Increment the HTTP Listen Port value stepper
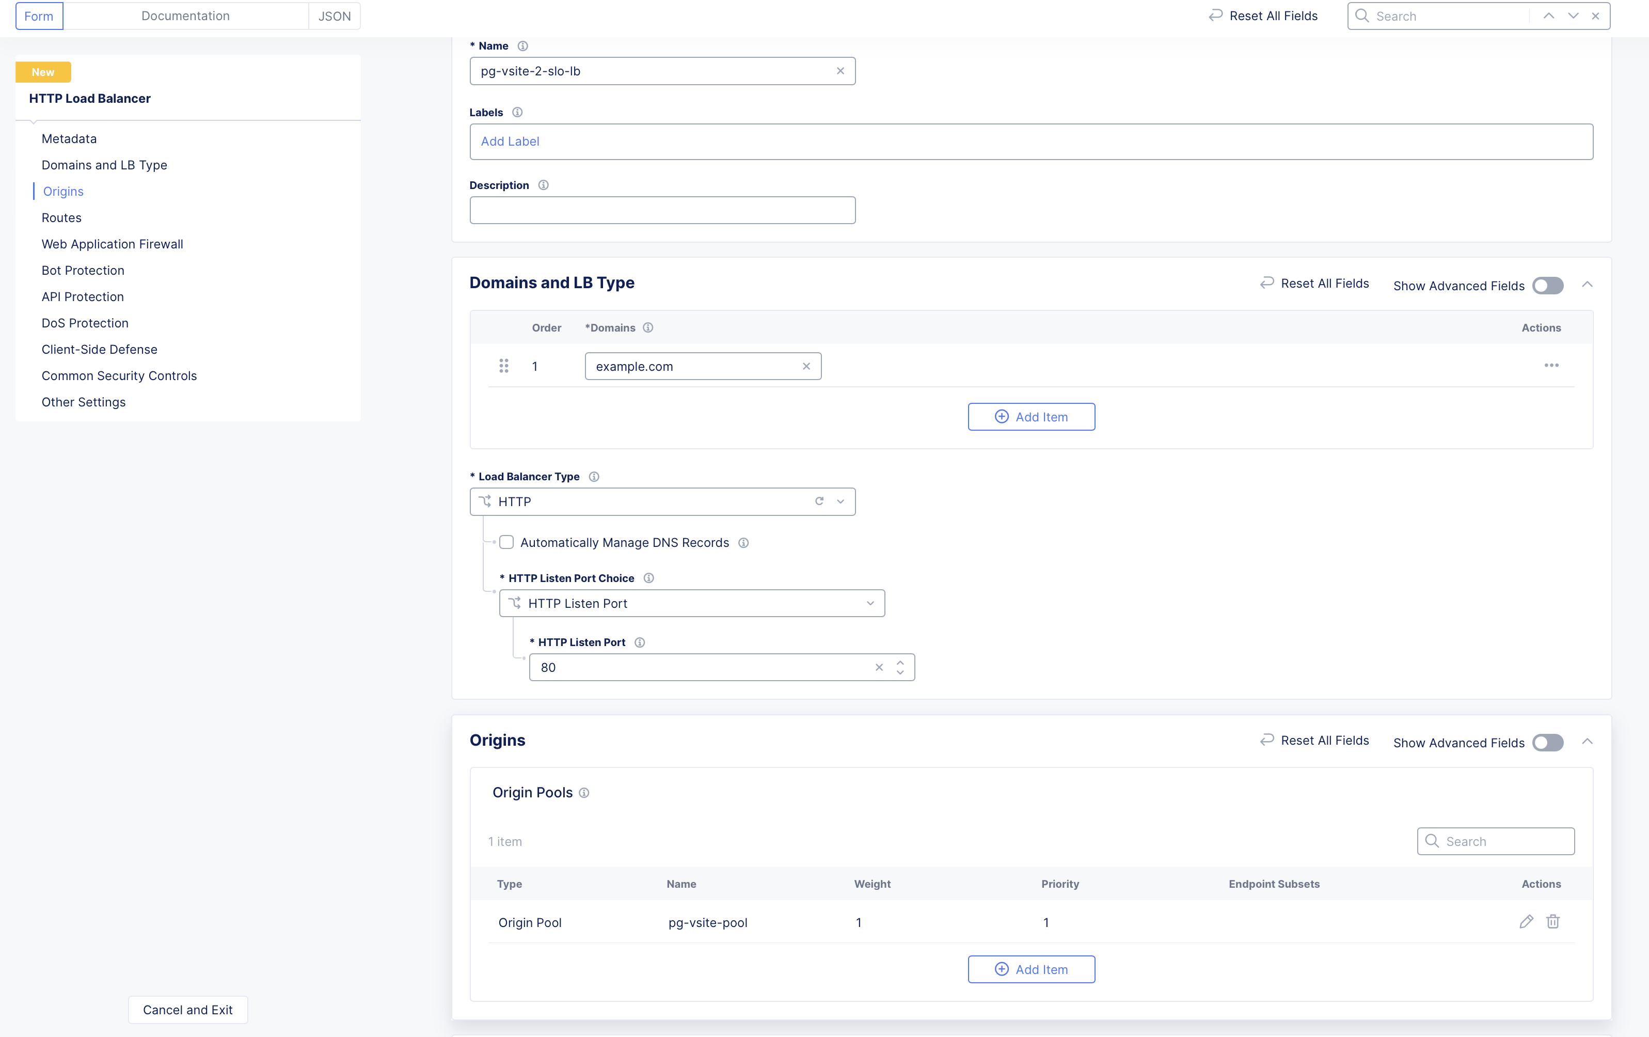 click(x=900, y=663)
